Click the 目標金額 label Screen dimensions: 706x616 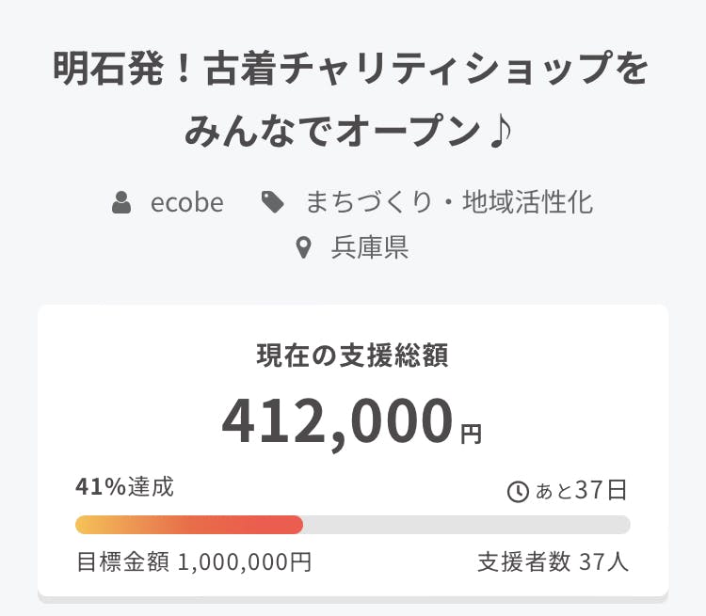122,562
